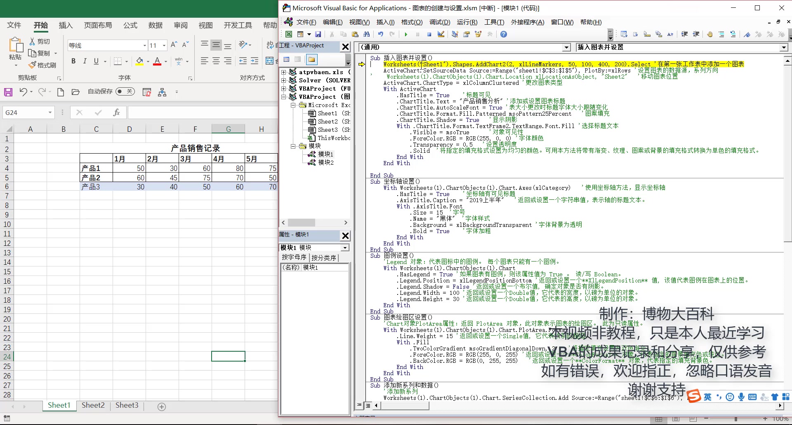Open the font color picker in Excel
792x425 pixels.
[165, 61]
